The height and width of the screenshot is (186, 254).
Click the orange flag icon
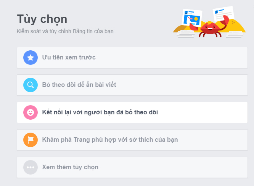coord(31,140)
